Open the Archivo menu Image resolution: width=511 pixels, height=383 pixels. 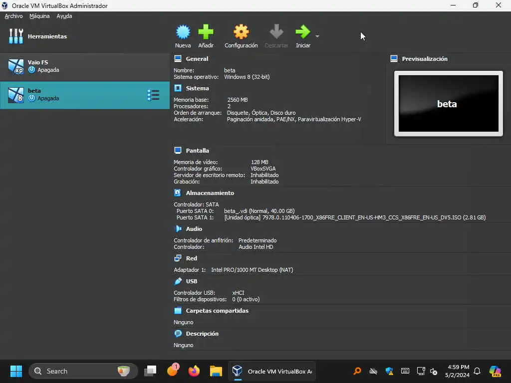click(x=13, y=16)
